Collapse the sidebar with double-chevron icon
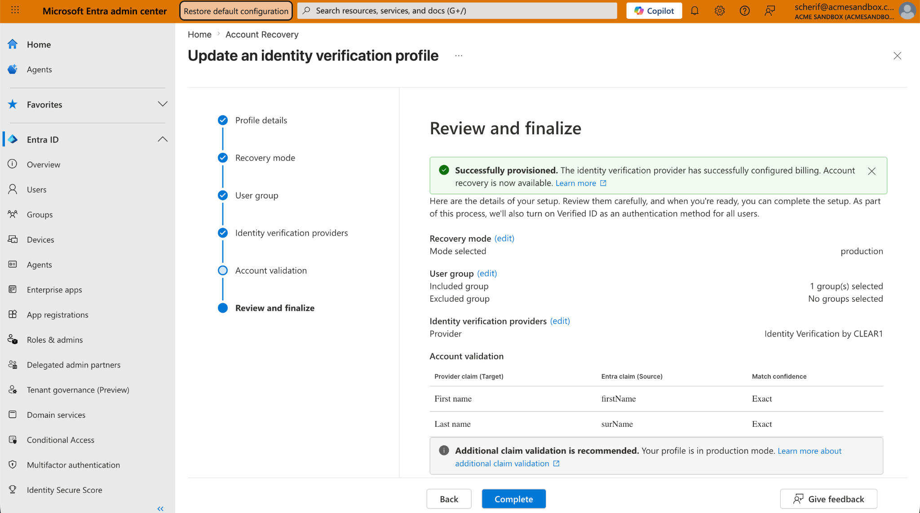Viewport: 920px width, 513px height. pos(160,509)
